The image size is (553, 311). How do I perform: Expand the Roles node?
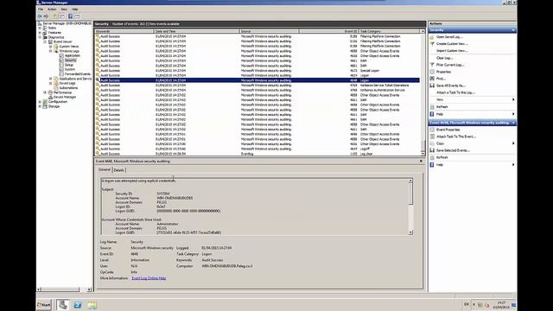(x=40, y=28)
